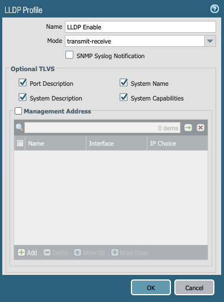The image size is (224, 302).
Task: Clear the filter with the red X icon
Action: pyautogui.click(x=200, y=128)
